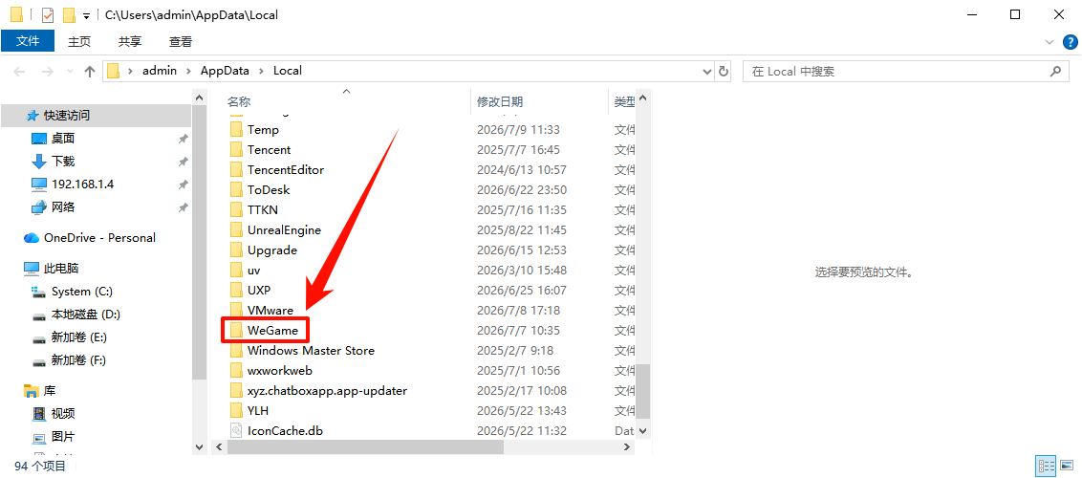
Task: Click the file list vertical scrollbar thumb
Action: 642,391
